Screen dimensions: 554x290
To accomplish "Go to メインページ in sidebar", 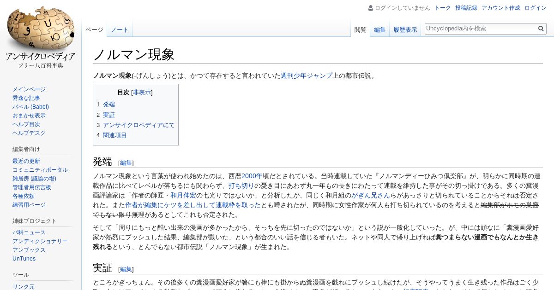I will (x=29, y=89).
